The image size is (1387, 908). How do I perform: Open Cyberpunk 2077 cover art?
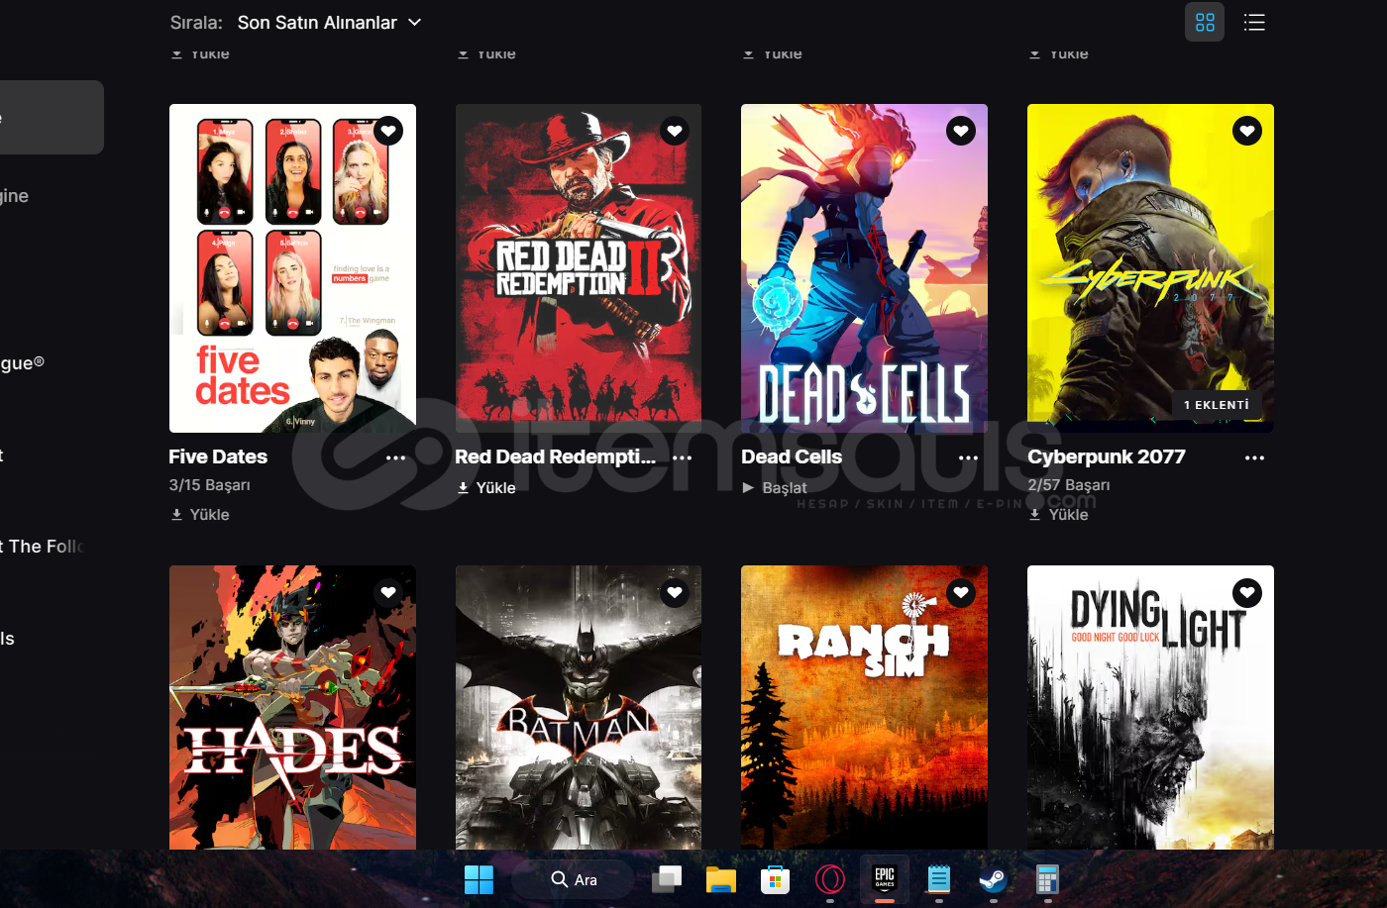(x=1150, y=268)
